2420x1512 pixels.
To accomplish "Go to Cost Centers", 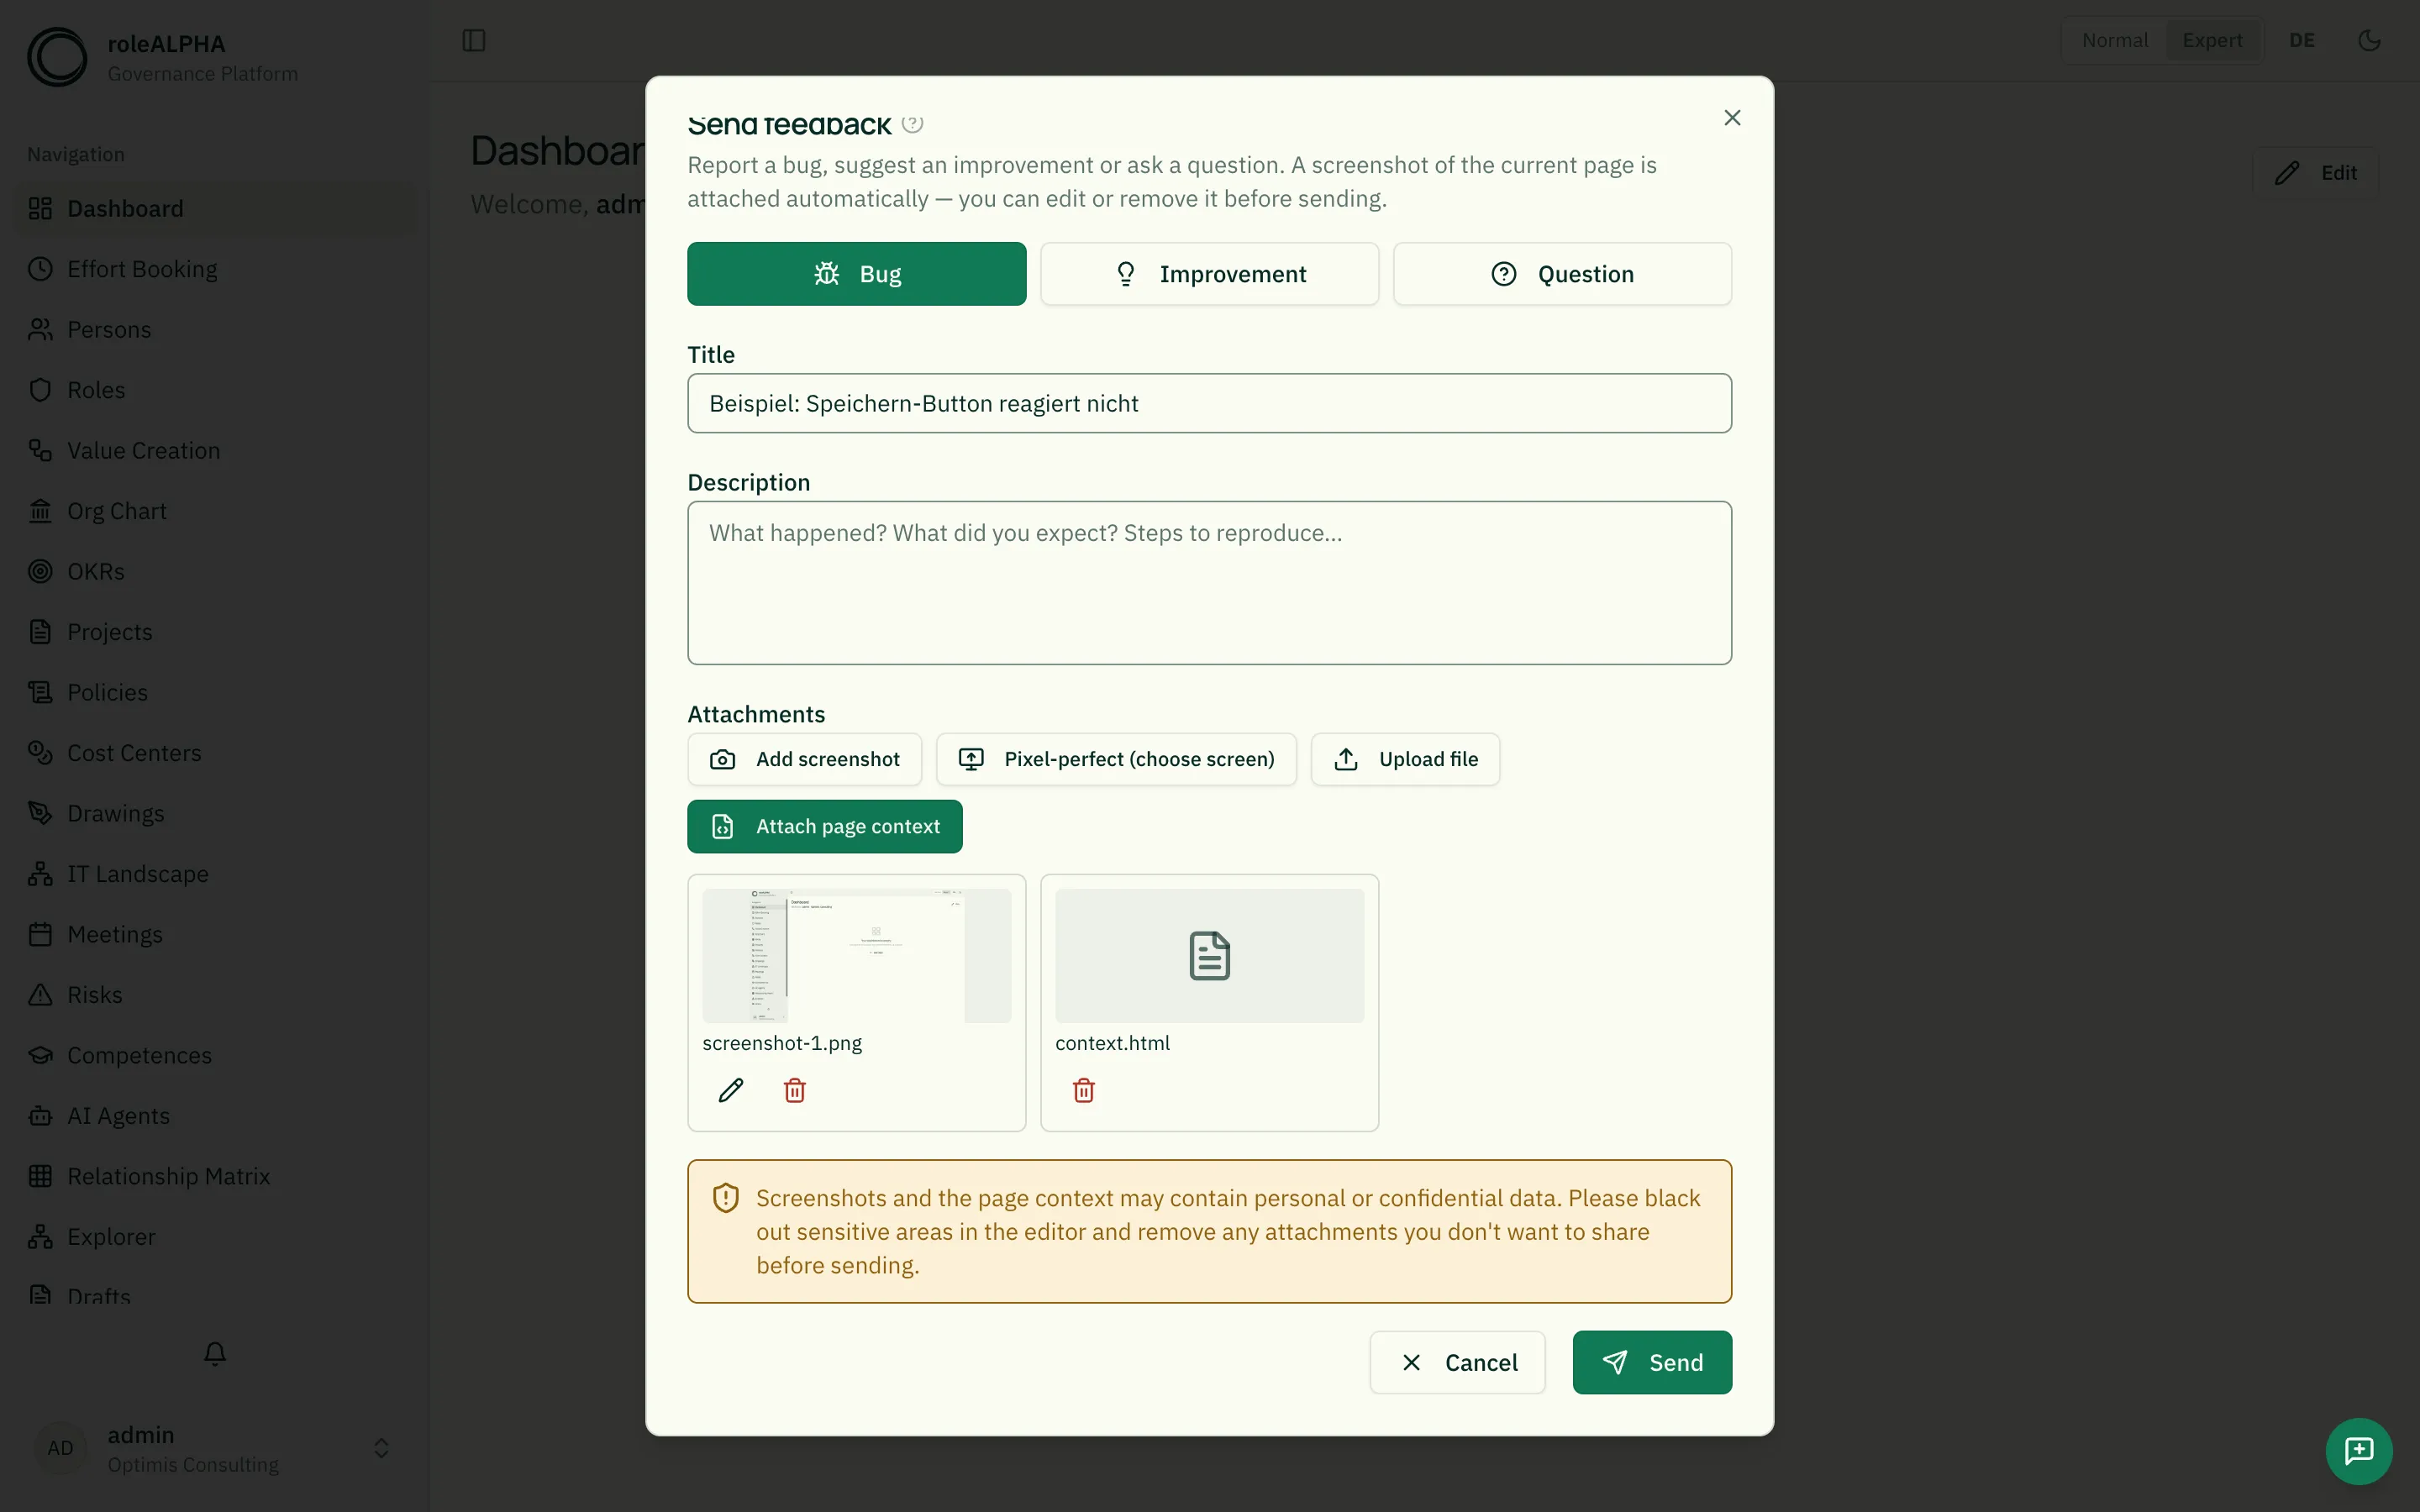I will pyautogui.click(x=215, y=753).
